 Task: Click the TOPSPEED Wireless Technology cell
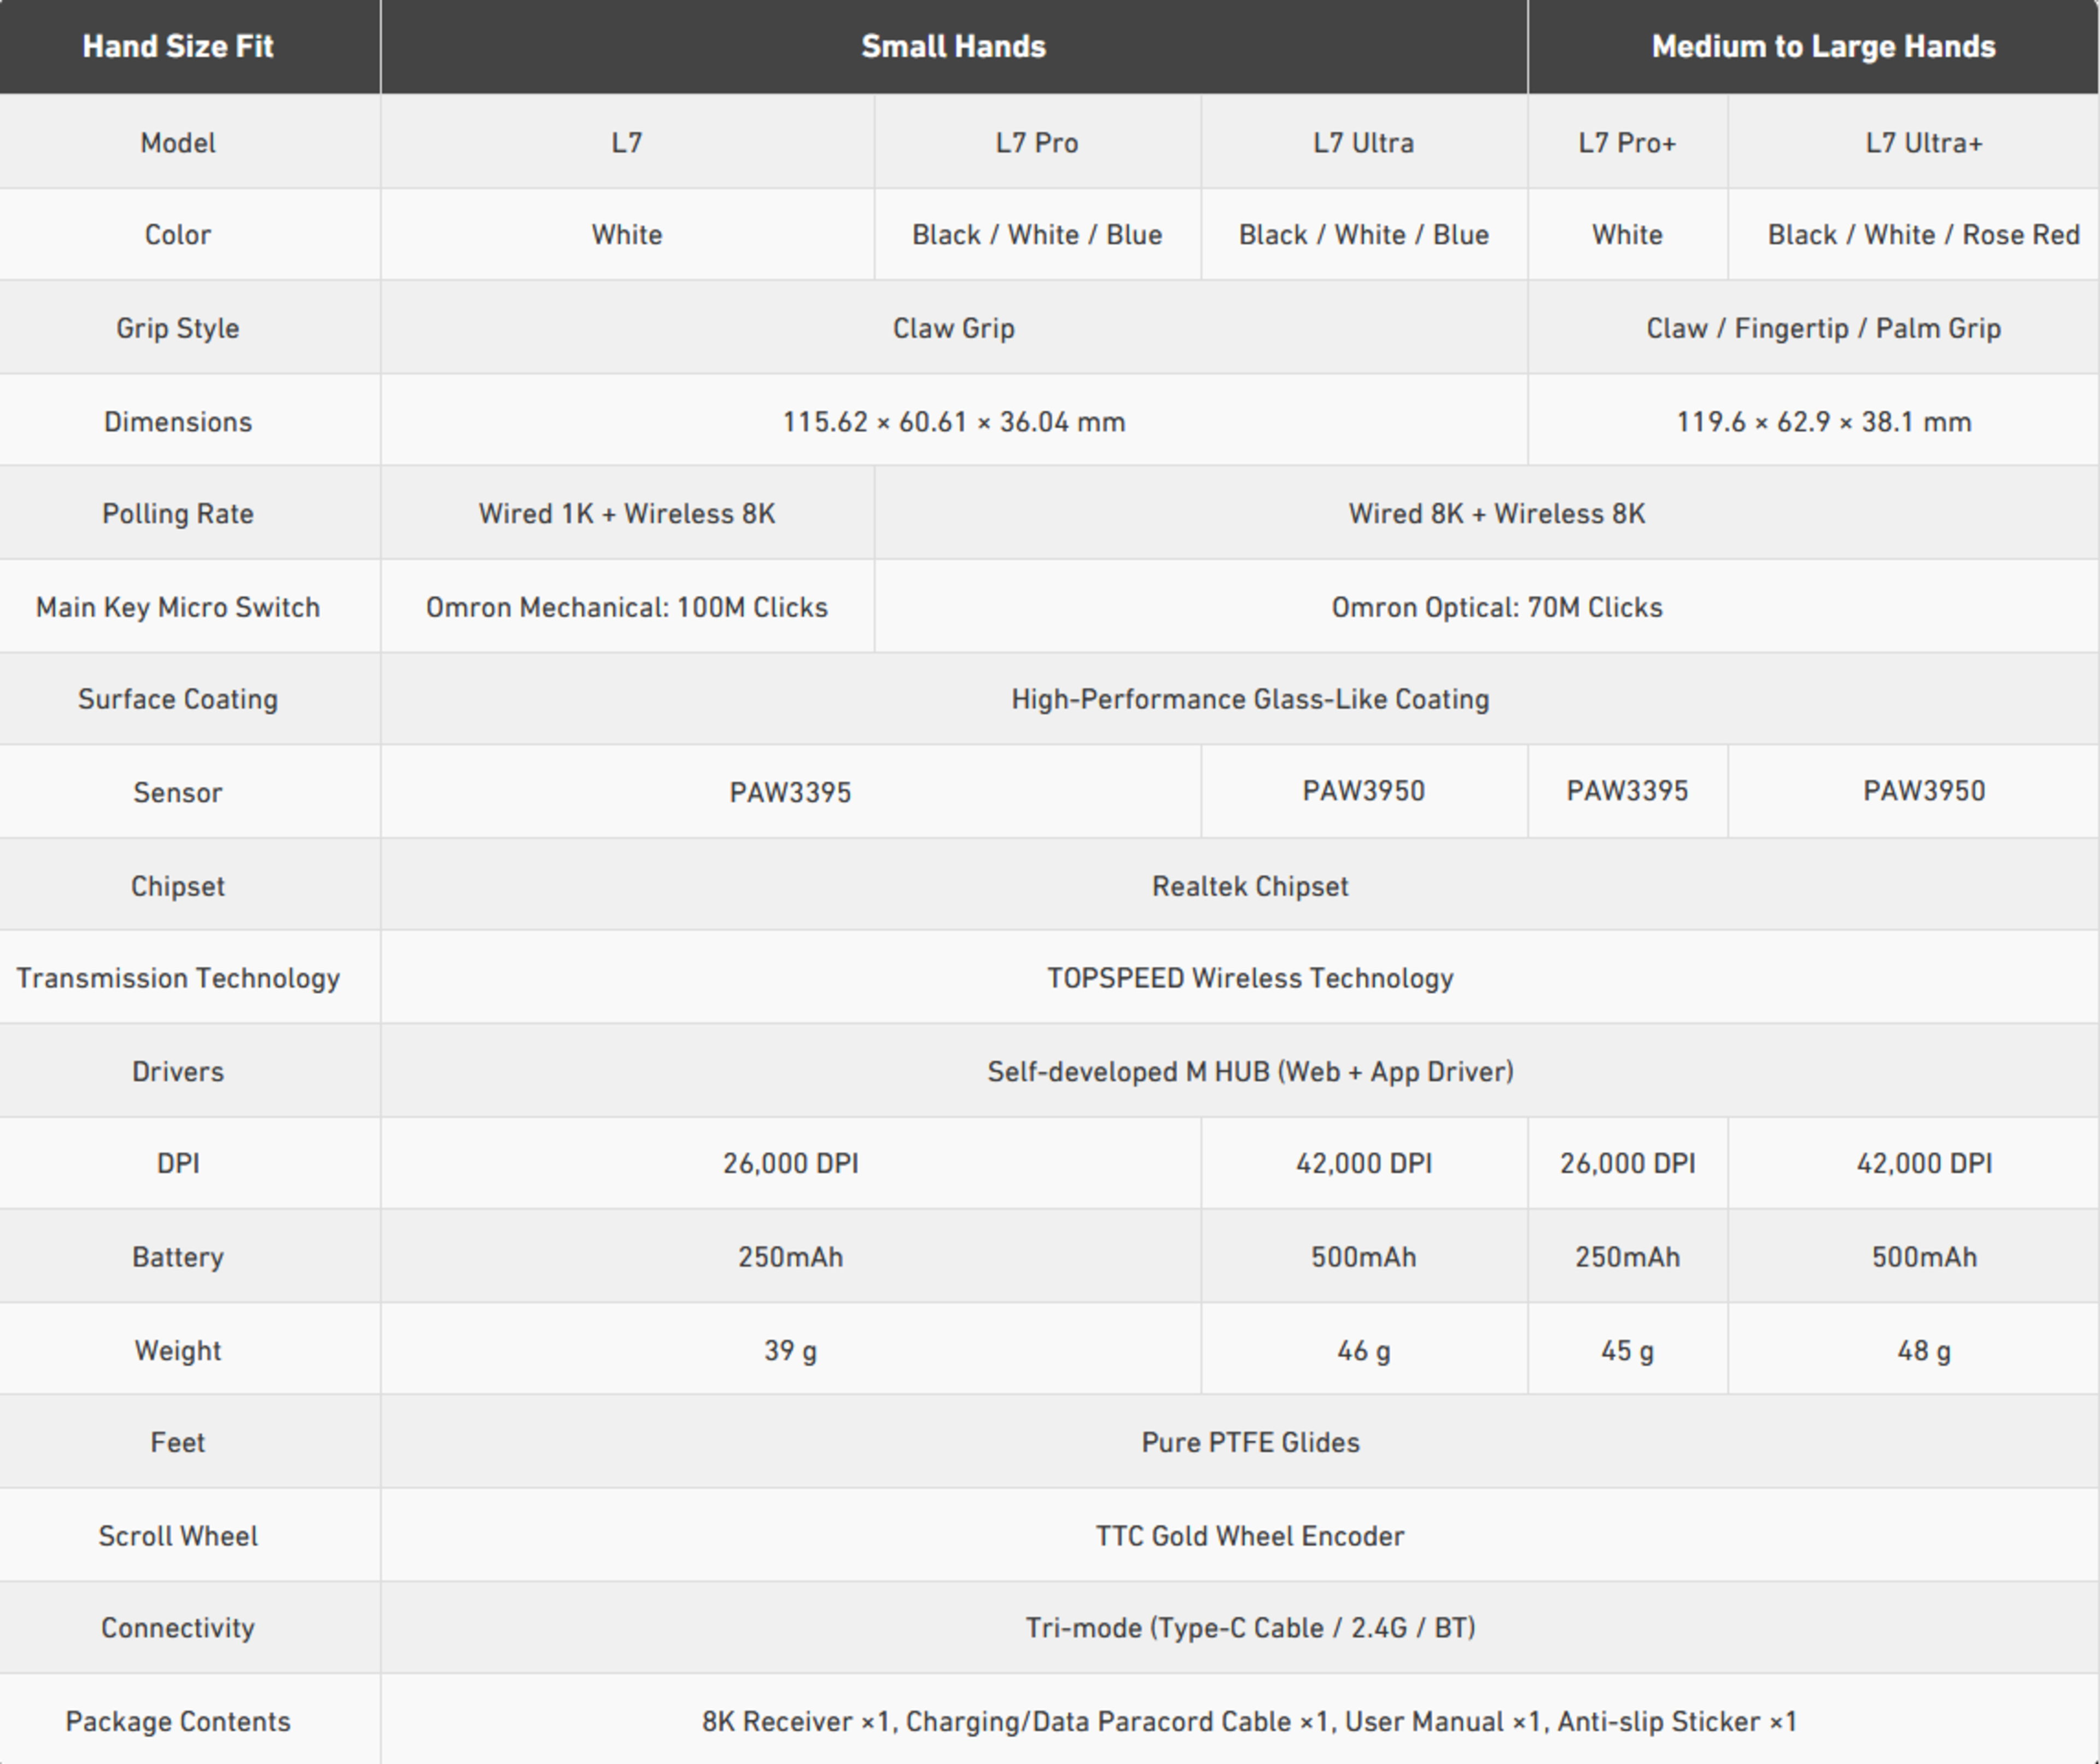[x=1250, y=978]
